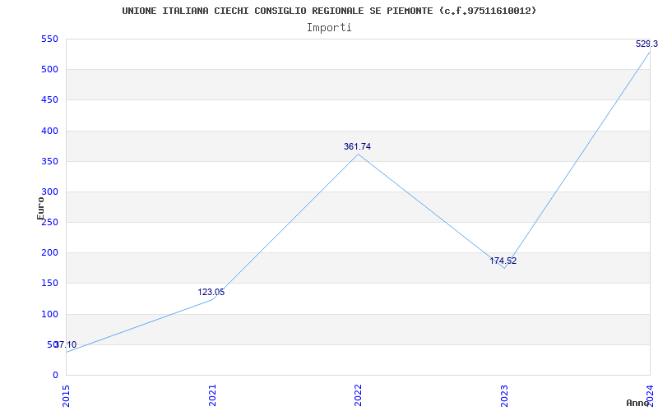The image size is (658, 411).
Task: Click the 300 y-axis tick label
Action: pyautogui.click(x=49, y=192)
